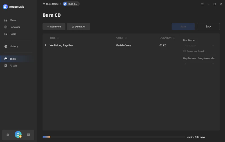Screen dimensions: 225x142
Task: Click Add More button
Action: click(54, 26)
